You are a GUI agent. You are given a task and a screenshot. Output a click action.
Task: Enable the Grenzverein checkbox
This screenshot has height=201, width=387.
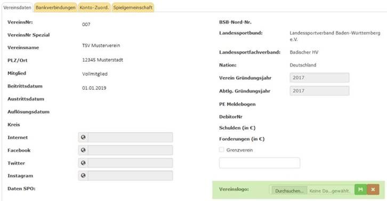[221, 149]
